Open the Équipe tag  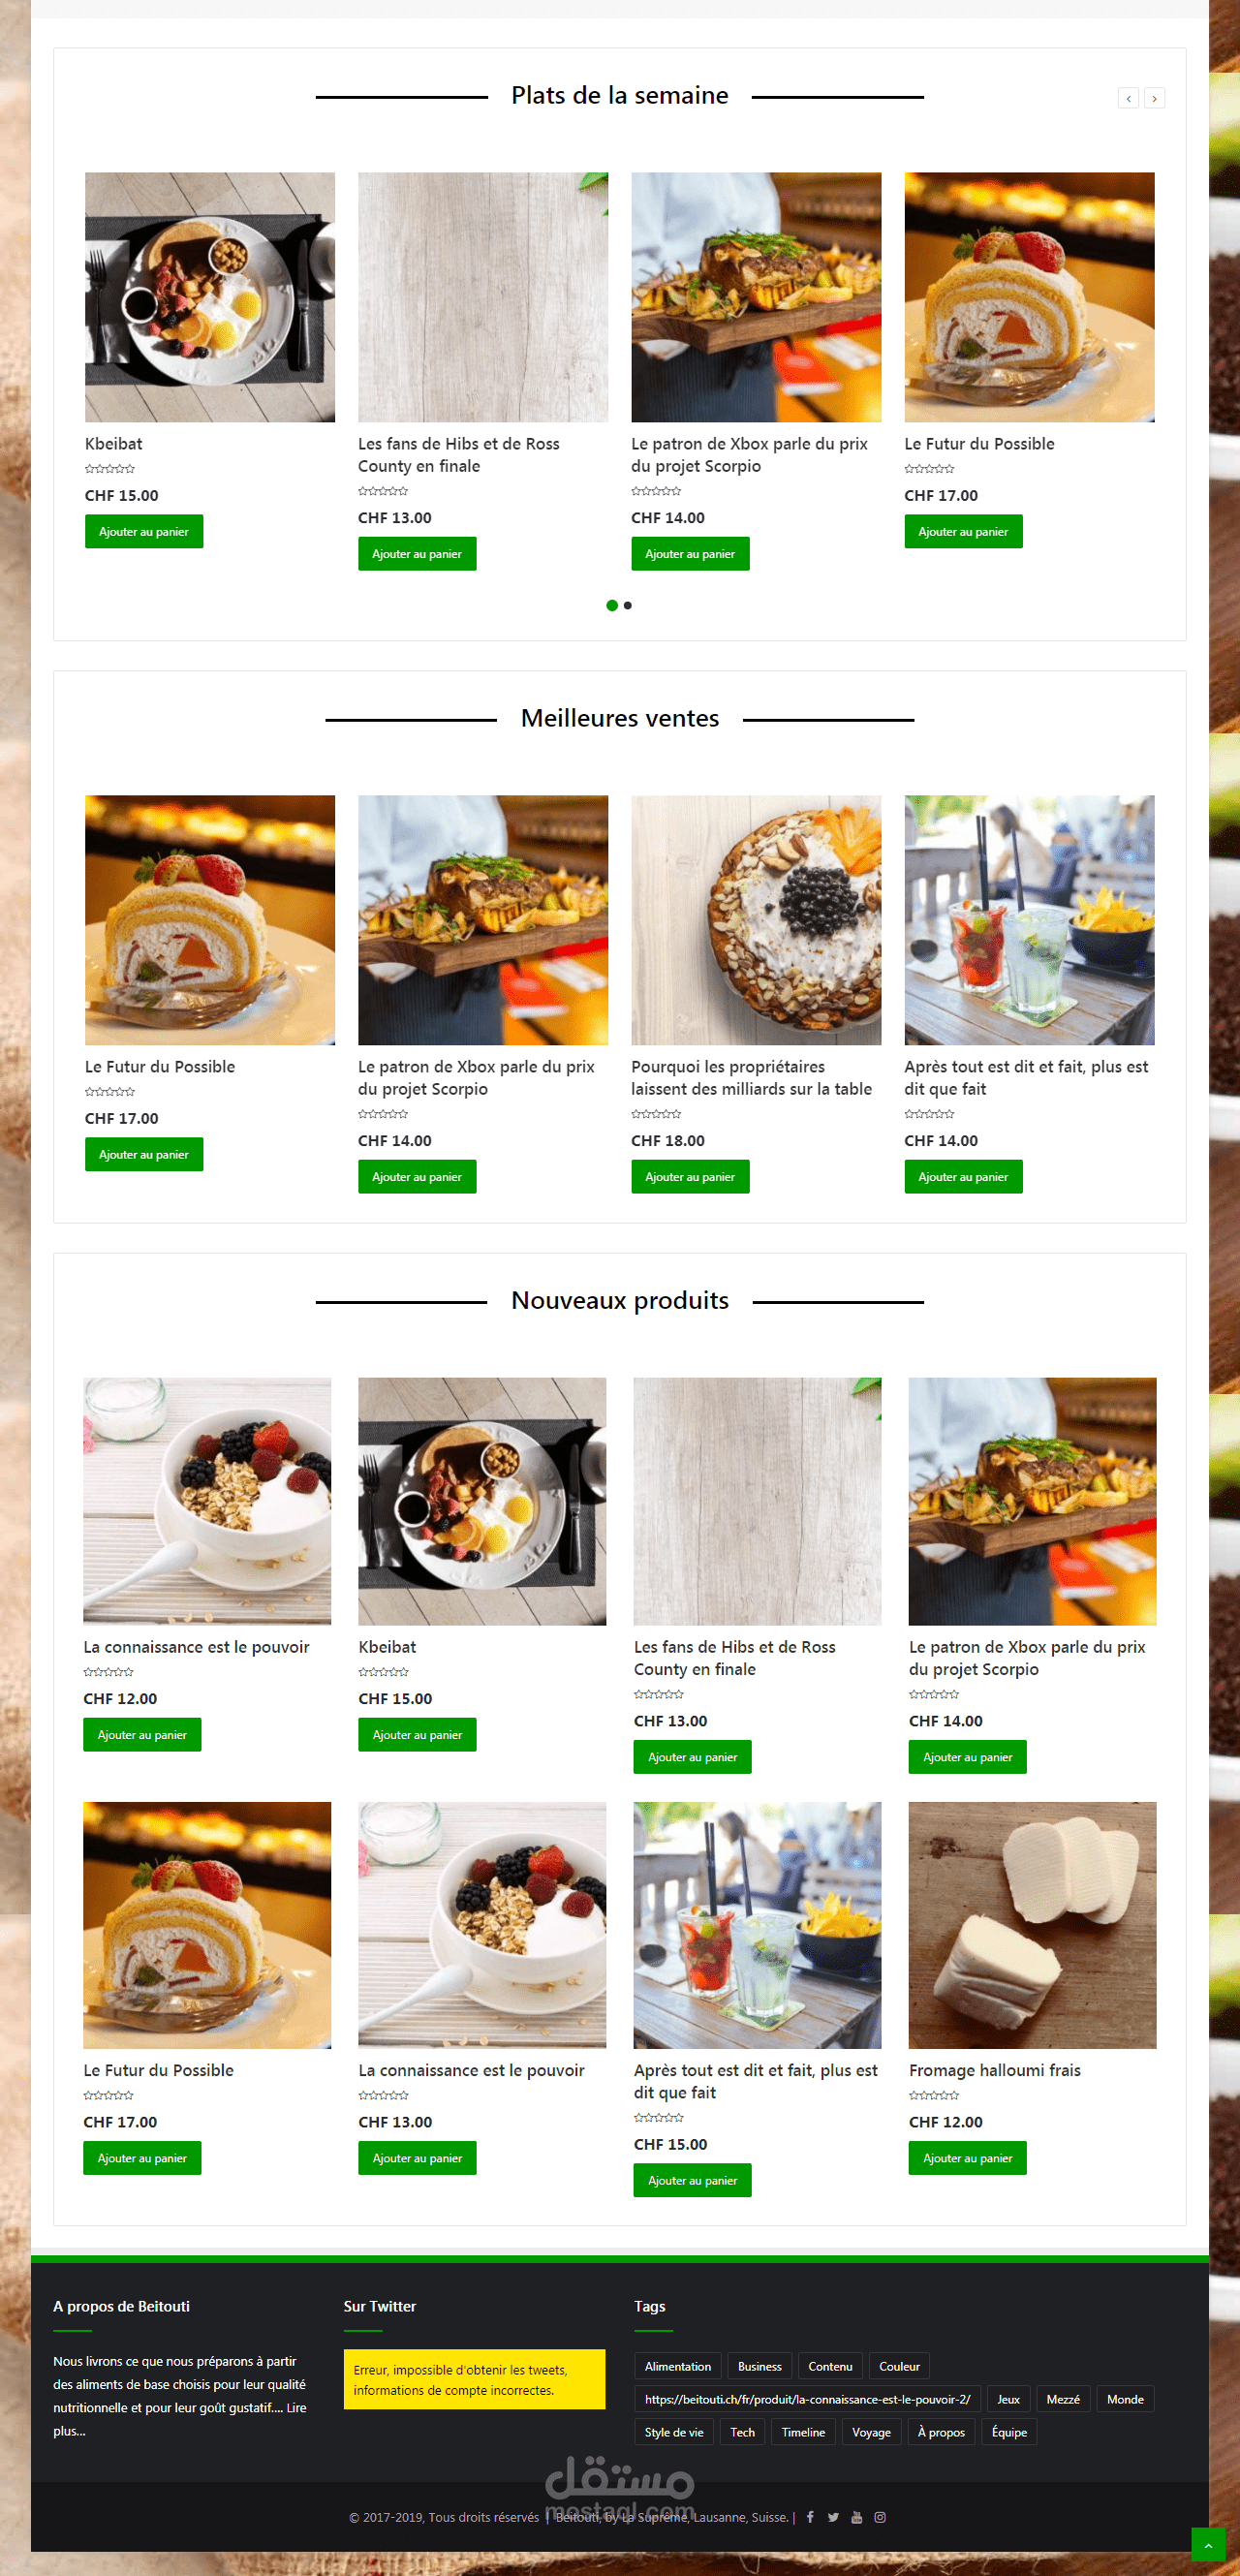(1009, 2432)
